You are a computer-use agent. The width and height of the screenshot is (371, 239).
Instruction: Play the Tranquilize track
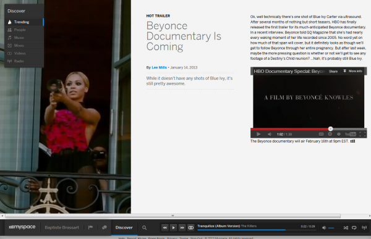pos(173,227)
